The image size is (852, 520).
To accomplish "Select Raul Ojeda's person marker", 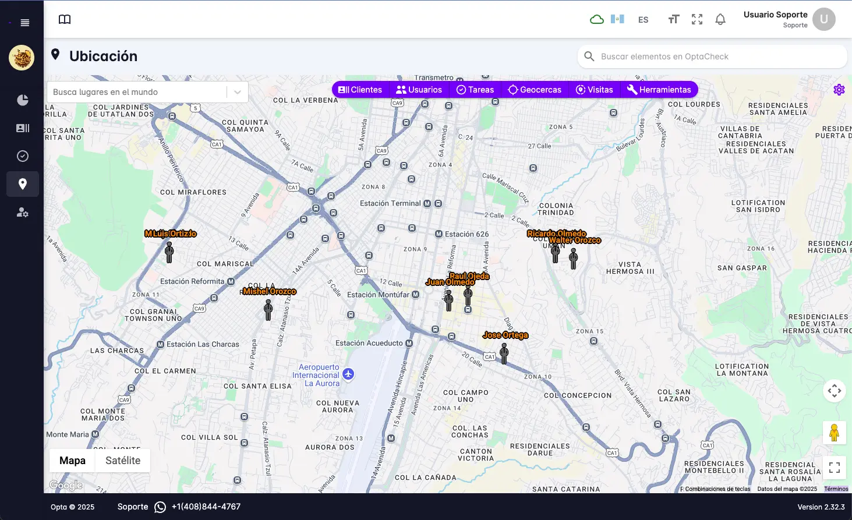I will pyautogui.click(x=468, y=295).
